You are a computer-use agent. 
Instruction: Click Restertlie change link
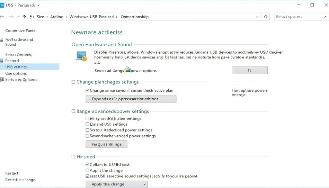click(21, 180)
